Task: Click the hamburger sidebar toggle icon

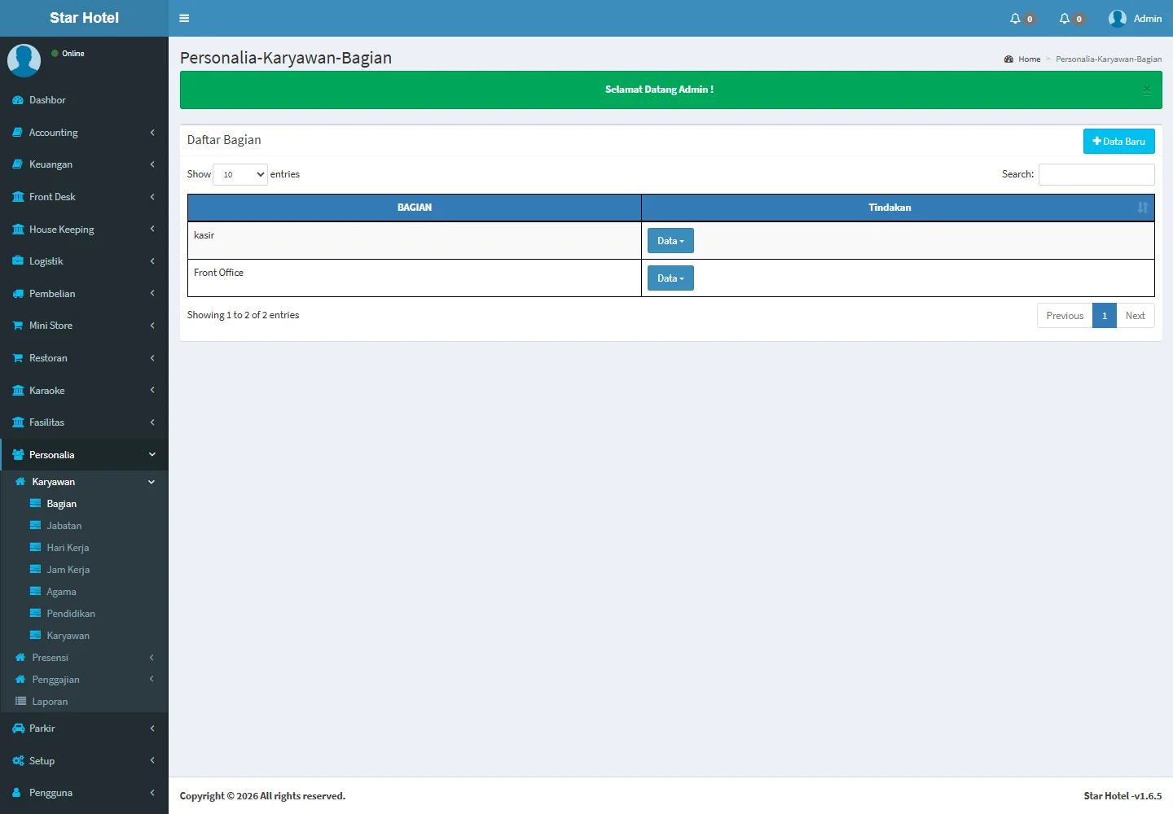Action: [x=184, y=18]
